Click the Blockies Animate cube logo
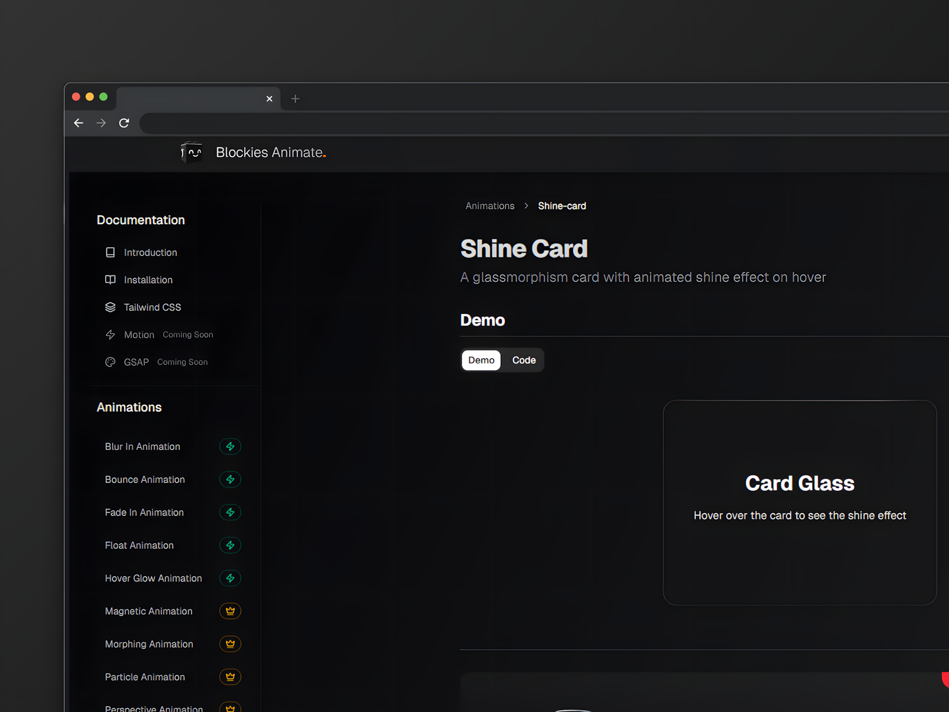 point(191,152)
